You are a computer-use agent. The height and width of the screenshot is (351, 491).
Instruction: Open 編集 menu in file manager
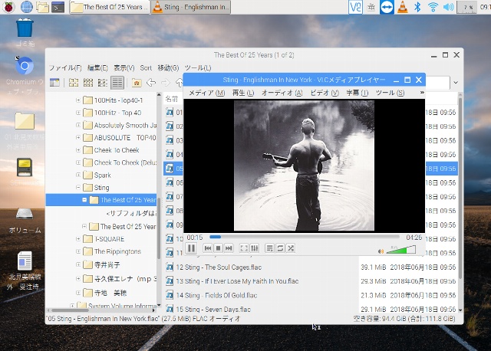[97, 68]
